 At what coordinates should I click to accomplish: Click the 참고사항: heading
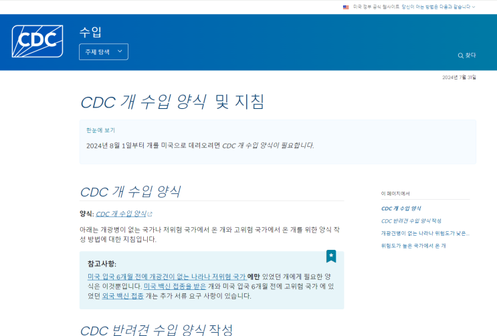coord(102,264)
